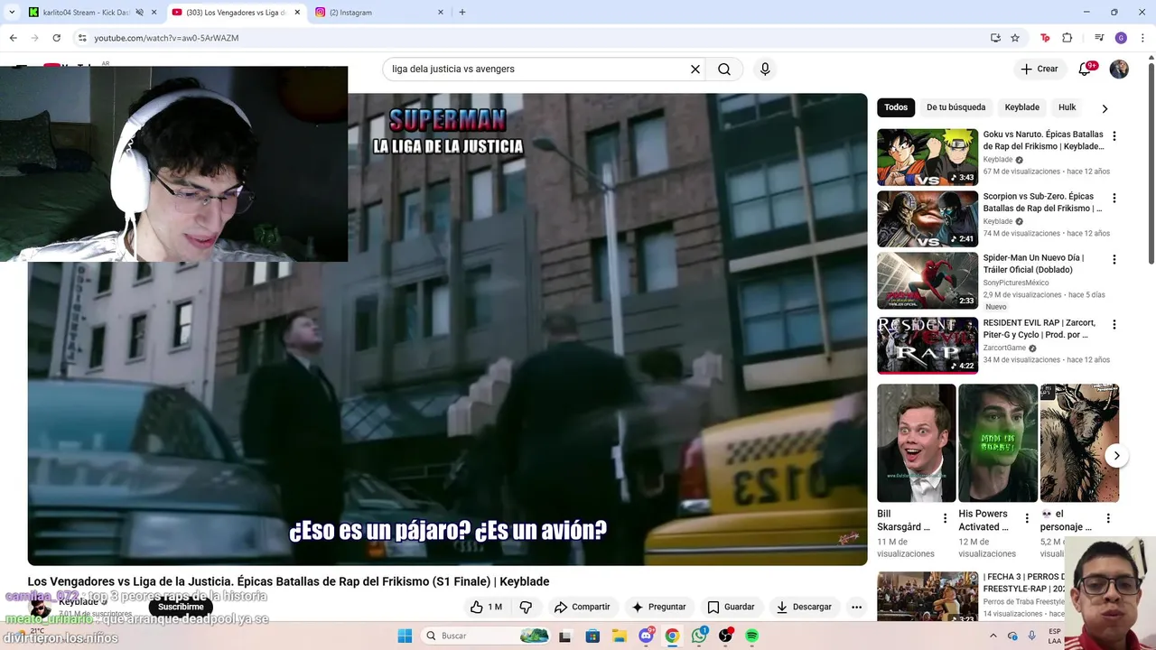This screenshot has width=1156, height=650.
Task: Open WhatsApp from the taskbar
Action: (699, 636)
